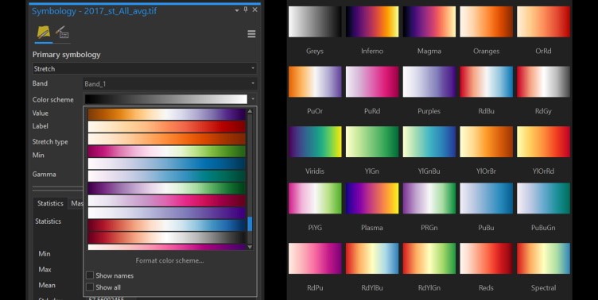
Task: Choose the white-to-blue ramp in the list
Action: (x=167, y=163)
